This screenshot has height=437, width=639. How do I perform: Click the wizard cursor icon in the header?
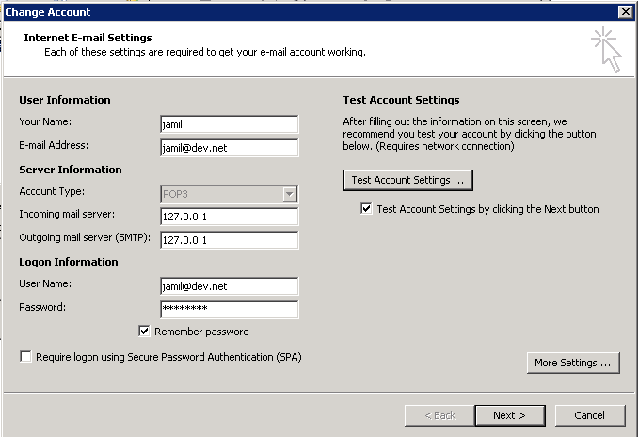tap(607, 49)
